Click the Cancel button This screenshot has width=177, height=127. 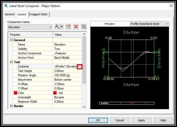[x=120, y=120]
